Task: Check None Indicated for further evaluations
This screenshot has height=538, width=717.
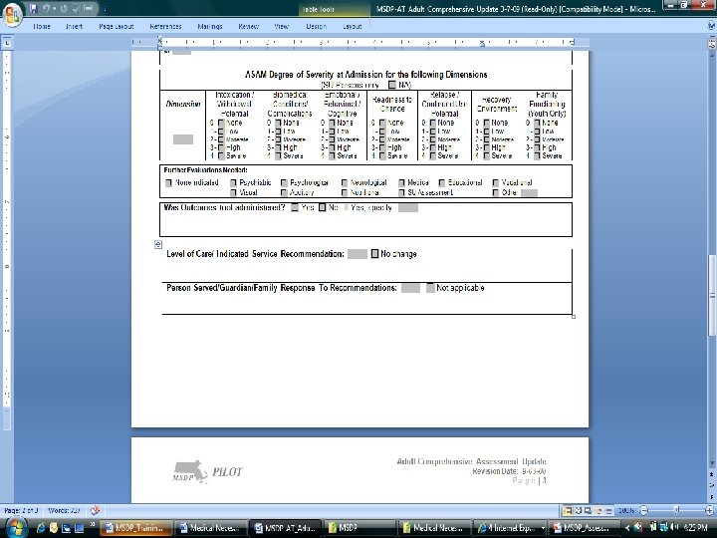Action: click(168, 182)
